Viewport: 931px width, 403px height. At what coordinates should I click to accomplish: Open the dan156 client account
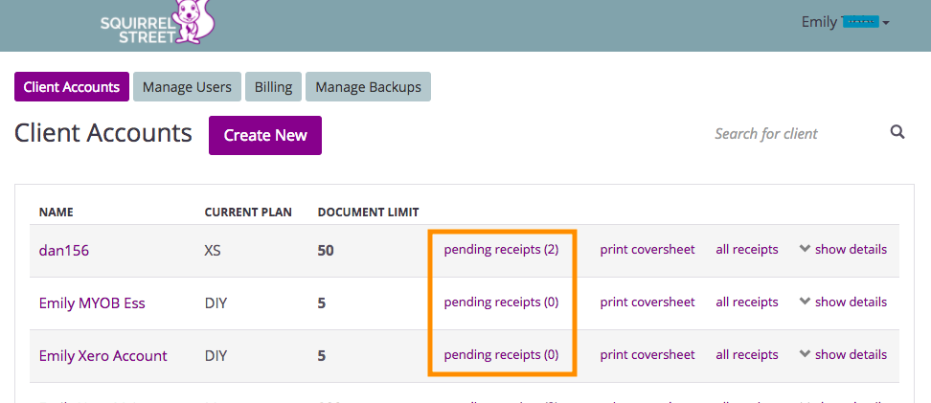[64, 251]
